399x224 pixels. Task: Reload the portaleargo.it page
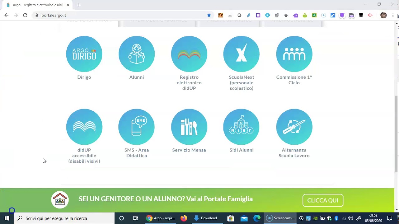click(x=25, y=15)
